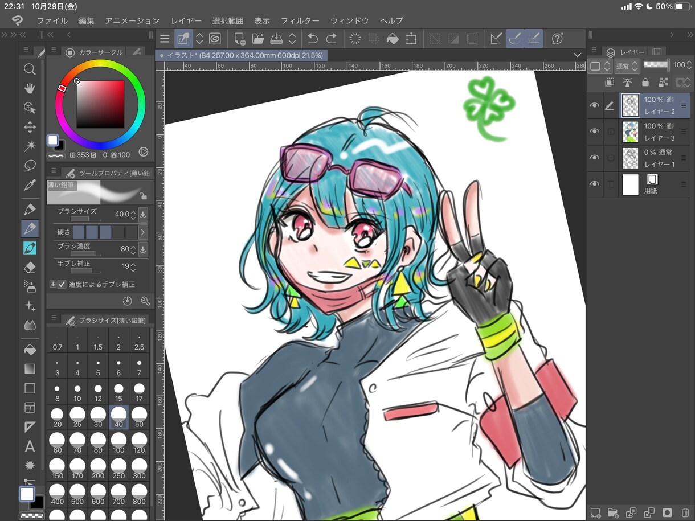Open the 通常 blending mode dropdown
The height and width of the screenshot is (521, 695).
[628, 66]
